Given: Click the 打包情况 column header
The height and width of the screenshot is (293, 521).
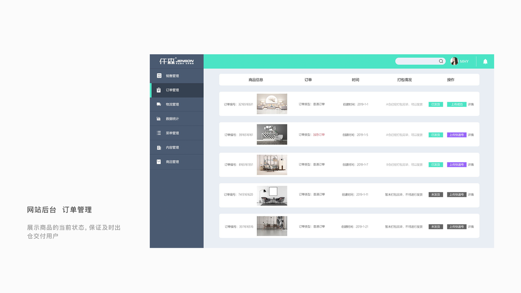Looking at the screenshot, I should tap(404, 80).
